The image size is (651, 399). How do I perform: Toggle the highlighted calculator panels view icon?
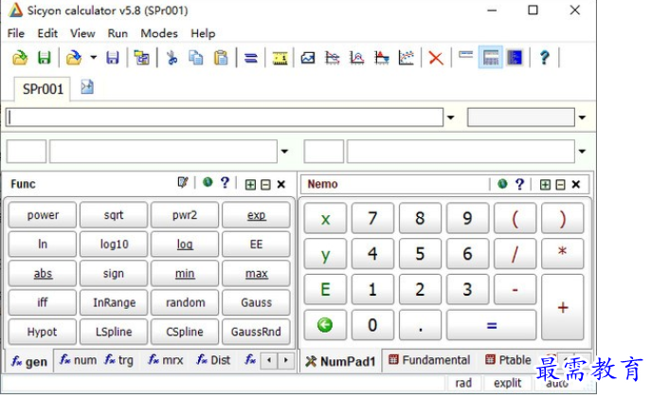pos(490,58)
